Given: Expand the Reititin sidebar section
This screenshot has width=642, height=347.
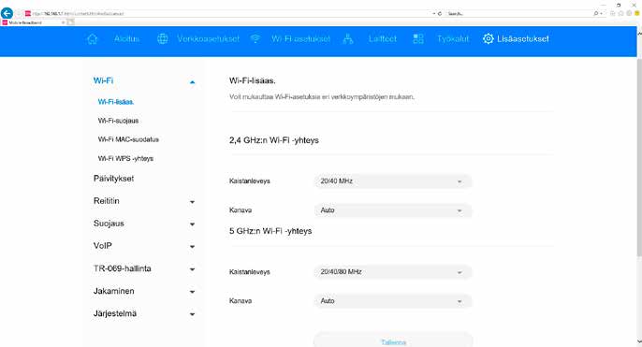Looking at the screenshot, I should click(192, 202).
